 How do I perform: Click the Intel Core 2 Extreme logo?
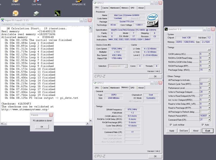click(152, 20)
